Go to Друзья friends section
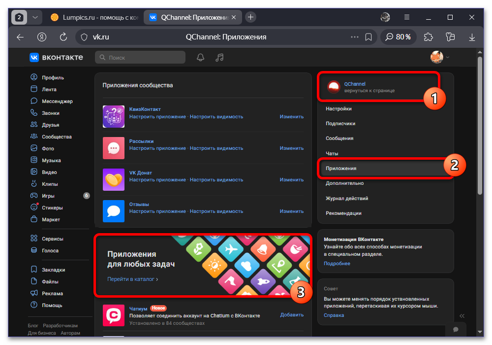 [45, 125]
